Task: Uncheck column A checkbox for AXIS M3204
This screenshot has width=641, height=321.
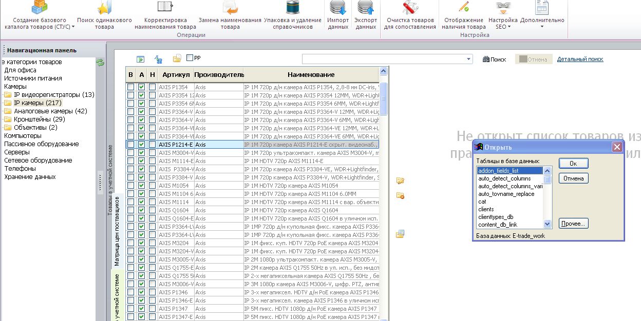Action: coord(142,243)
